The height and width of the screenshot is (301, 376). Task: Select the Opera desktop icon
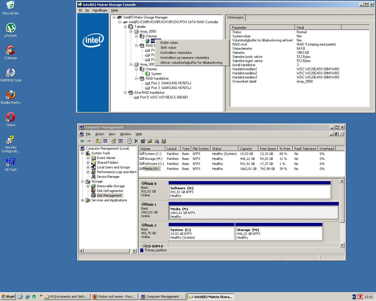tap(11, 120)
